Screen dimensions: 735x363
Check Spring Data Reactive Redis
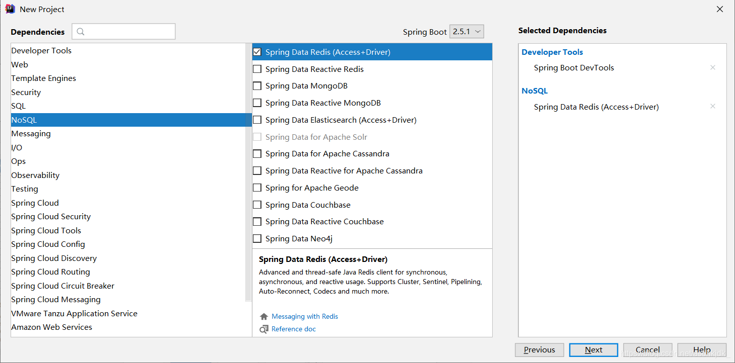[x=257, y=69]
